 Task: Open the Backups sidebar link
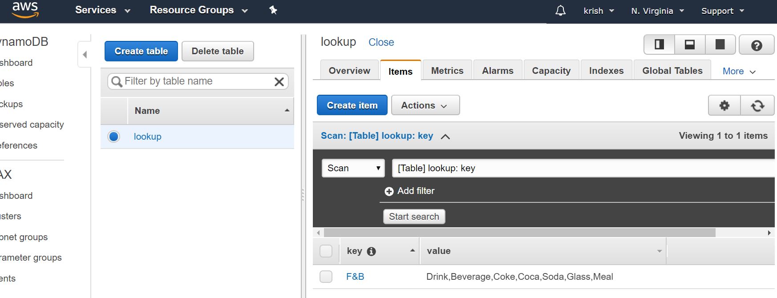[11, 104]
